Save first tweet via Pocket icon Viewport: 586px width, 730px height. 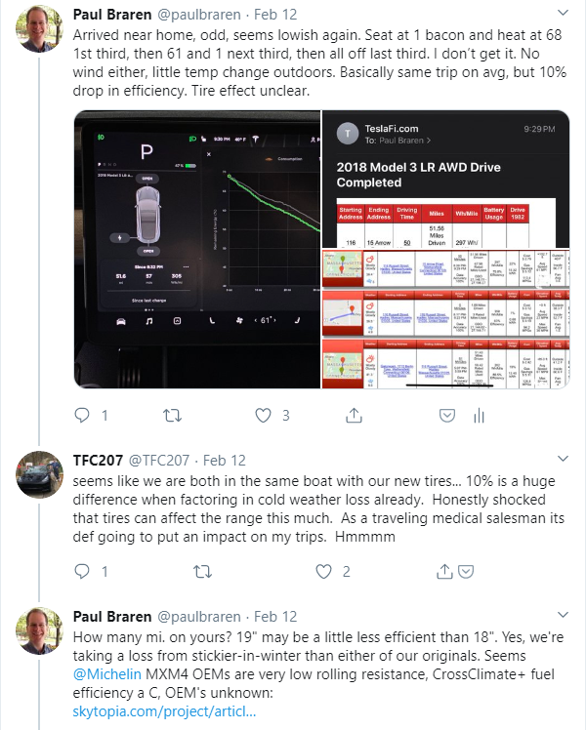[x=447, y=415]
